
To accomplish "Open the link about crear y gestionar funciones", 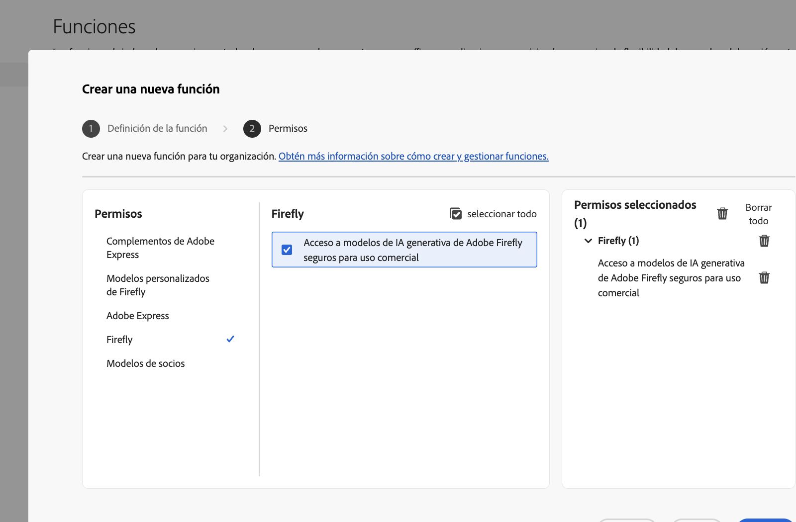I will [x=414, y=156].
